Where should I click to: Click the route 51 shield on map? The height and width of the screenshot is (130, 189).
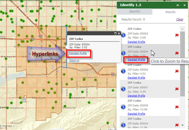click(80, 22)
